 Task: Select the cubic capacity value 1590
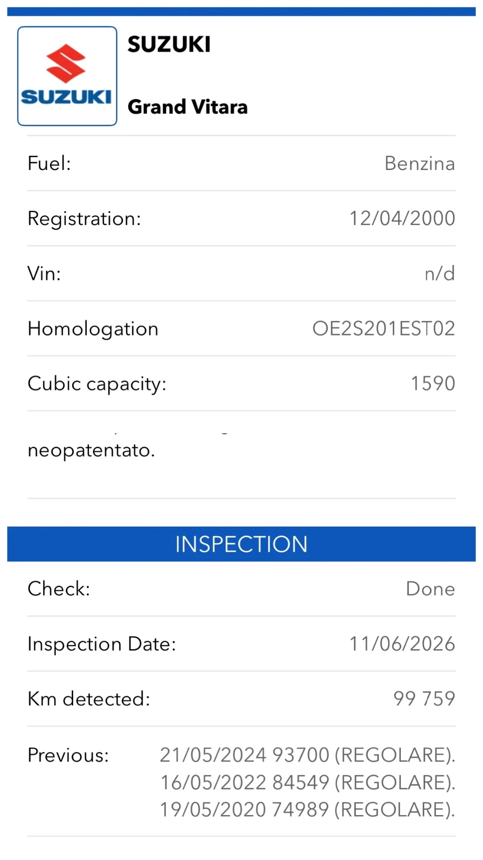433,384
